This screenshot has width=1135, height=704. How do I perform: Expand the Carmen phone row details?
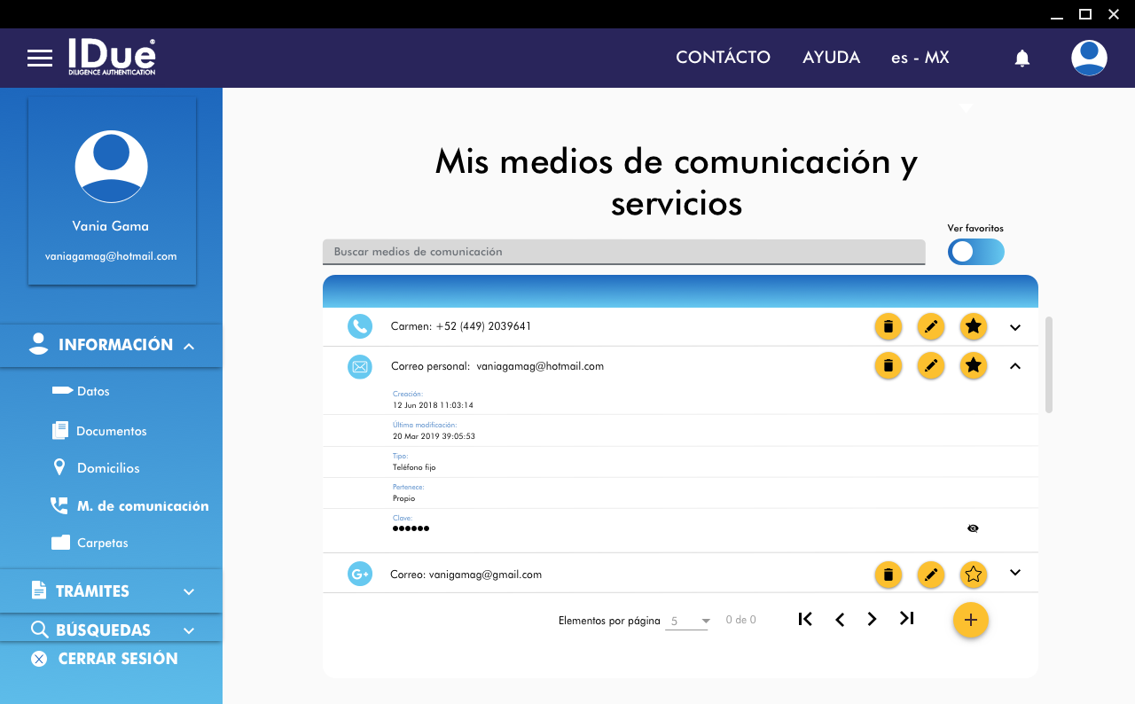pos(1015,327)
